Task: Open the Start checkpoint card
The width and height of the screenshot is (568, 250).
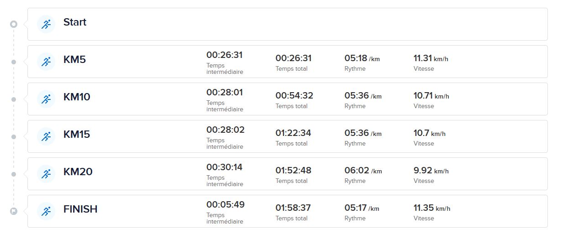Action: [x=288, y=24]
